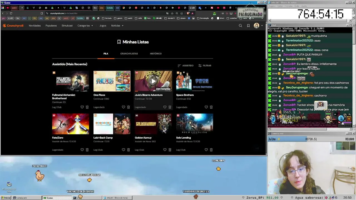Open the Fate/Zero thumbnail

click(71, 124)
